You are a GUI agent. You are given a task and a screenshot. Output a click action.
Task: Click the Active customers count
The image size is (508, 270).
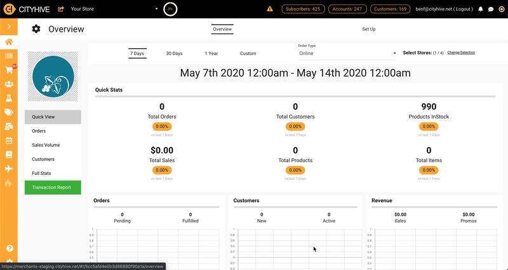[329, 214]
